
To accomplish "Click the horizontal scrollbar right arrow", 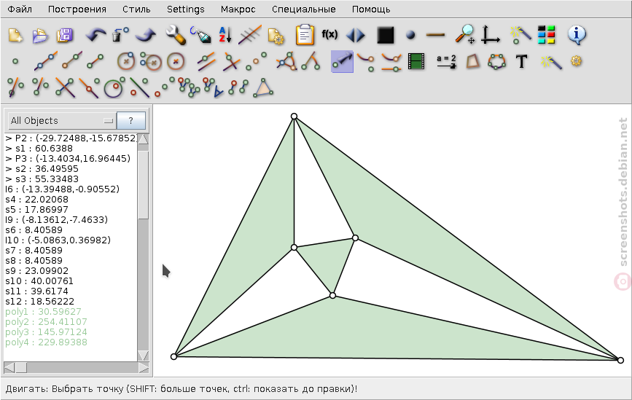I will pos(144,367).
